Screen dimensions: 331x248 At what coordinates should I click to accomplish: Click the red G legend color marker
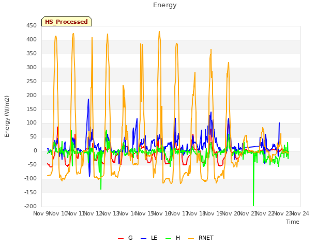[121, 239]
